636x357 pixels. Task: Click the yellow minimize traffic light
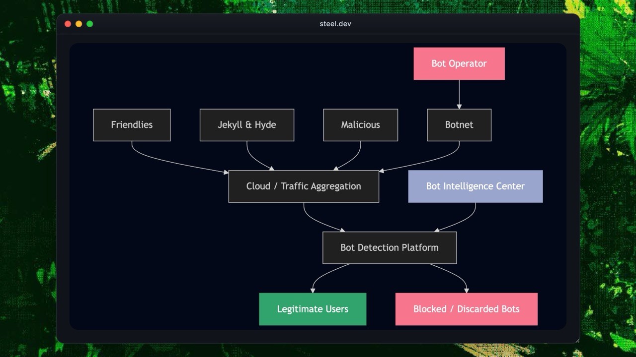pyautogui.click(x=79, y=23)
